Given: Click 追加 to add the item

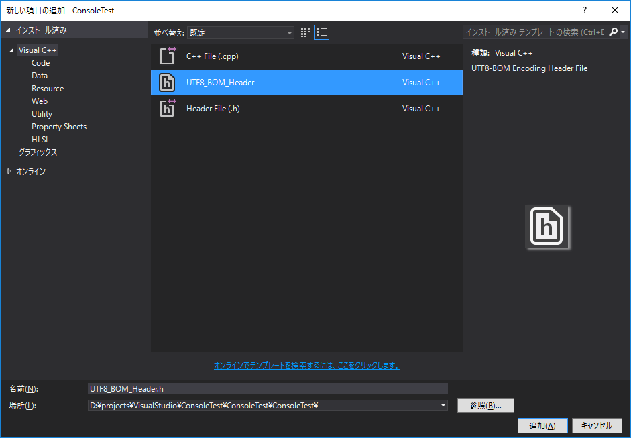Looking at the screenshot, I should 542,425.
